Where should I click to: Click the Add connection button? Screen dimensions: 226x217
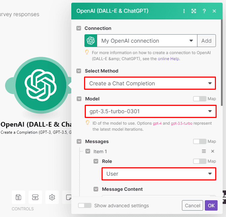(206, 41)
